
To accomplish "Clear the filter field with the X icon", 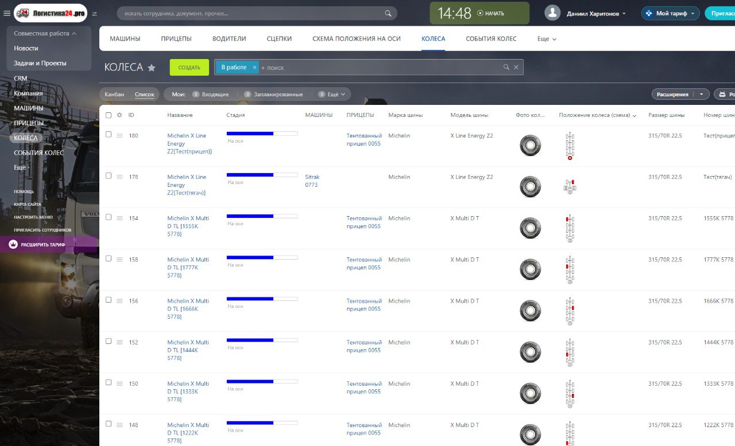I will (x=516, y=67).
